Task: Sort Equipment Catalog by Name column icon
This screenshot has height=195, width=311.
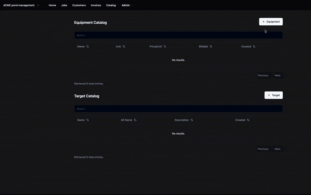Action: [87, 46]
